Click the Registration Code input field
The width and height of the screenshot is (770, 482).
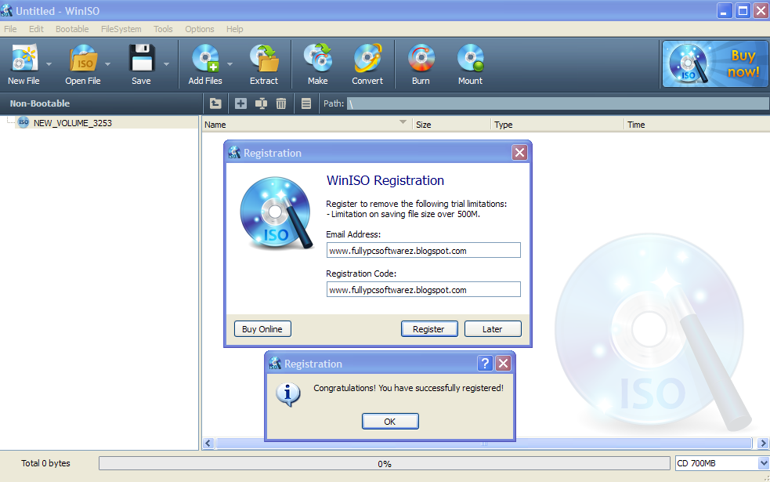(423, 289)
